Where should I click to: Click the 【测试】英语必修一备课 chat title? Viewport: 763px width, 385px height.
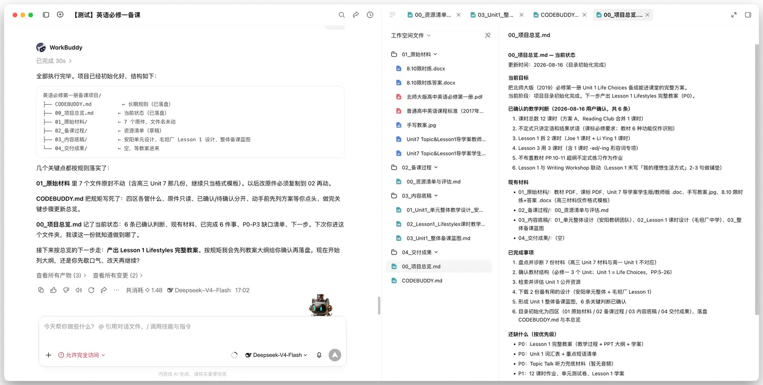click(106, 15)
